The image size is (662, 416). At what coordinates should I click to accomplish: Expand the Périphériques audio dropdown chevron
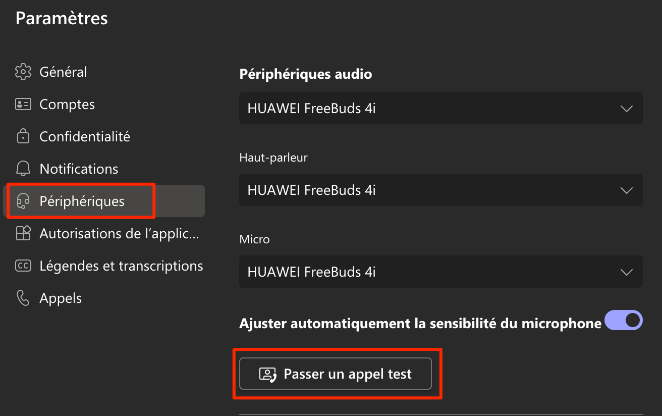626,108
